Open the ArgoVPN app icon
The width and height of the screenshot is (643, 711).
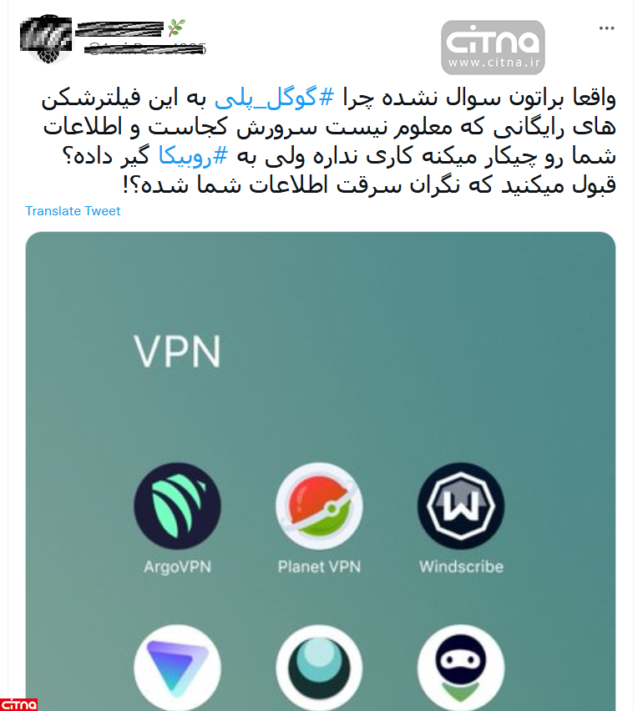[x=177, y=506]
